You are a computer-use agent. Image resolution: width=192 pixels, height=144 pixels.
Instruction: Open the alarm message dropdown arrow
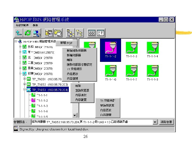click(x=155, y=122)
